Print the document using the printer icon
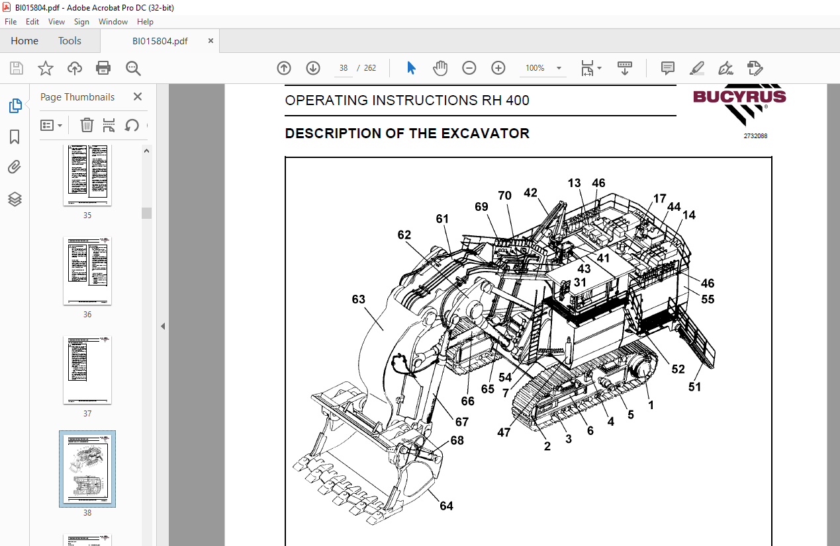 pos(103,68)
